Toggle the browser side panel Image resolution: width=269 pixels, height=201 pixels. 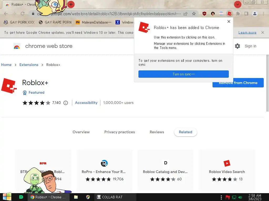coord(246,14)
